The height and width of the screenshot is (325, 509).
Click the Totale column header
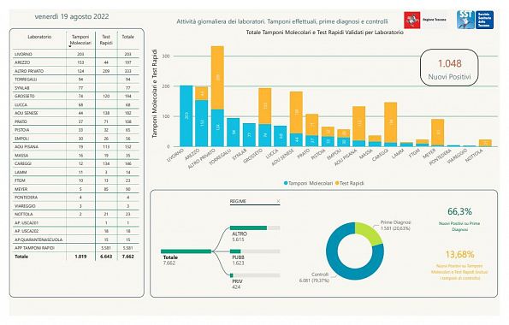click(128, 37)
